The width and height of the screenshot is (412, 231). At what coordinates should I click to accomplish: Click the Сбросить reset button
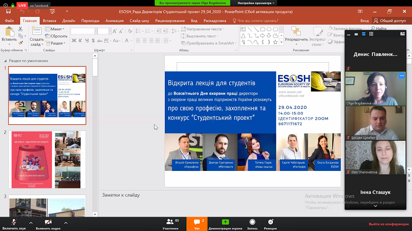pyautogui.click(x=56, y=36)
